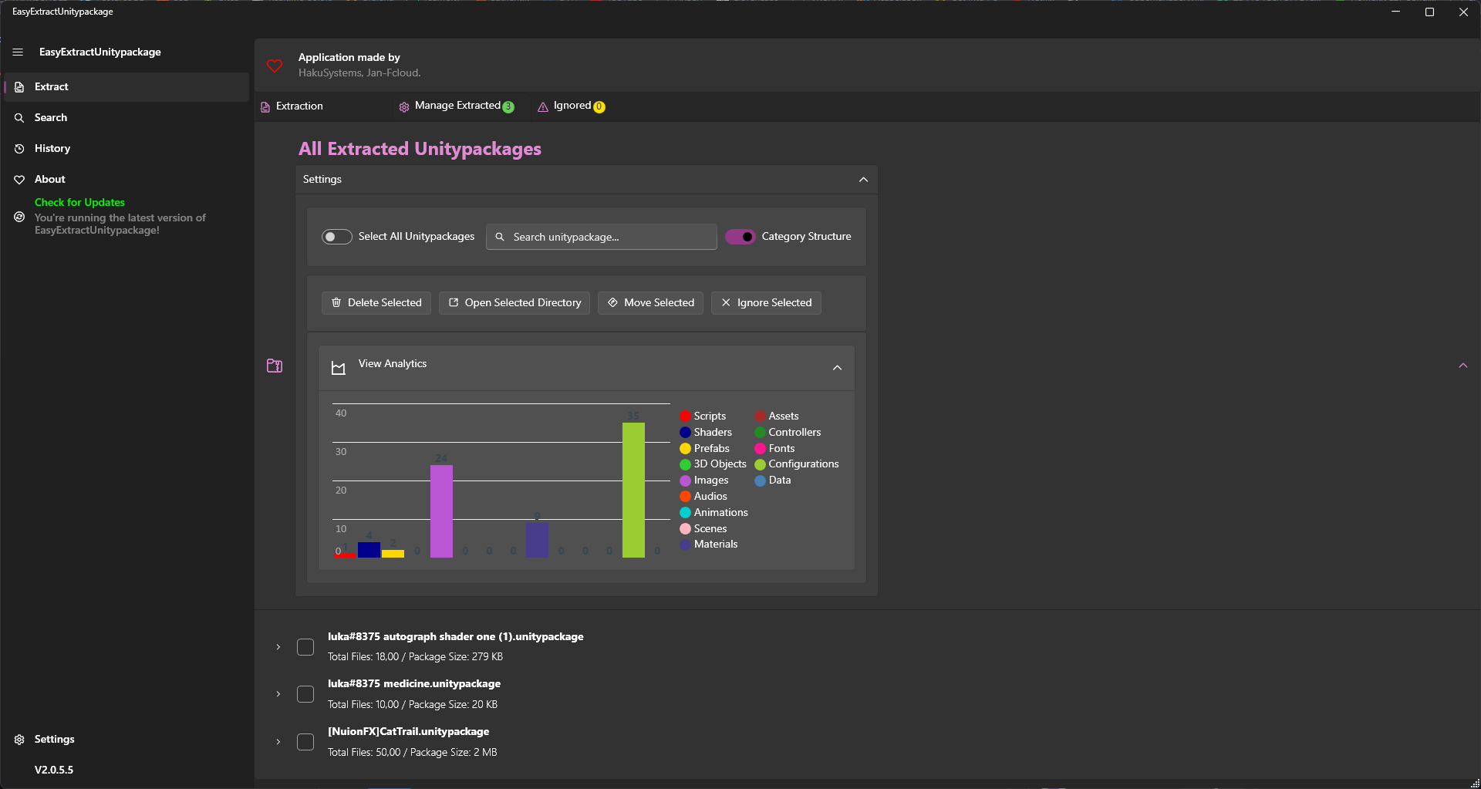Open History via the clock icon
The width and height of the screenshot is (1481, 789).
pyautogui.click(x=19, y=148)
